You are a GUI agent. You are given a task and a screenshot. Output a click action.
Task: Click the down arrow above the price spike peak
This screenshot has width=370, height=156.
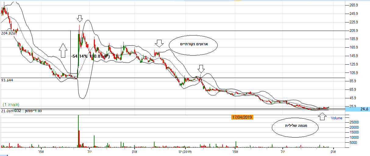click(x=80, y=19)
